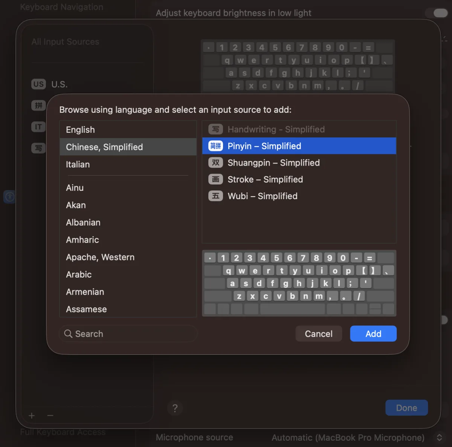
Task: Click the US flag badge in background list
Action: (x=38, y=84)
